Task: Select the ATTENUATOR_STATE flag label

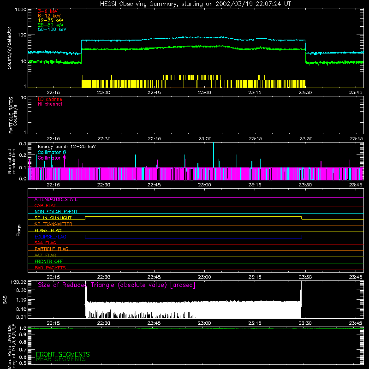Action: point(56,200)
